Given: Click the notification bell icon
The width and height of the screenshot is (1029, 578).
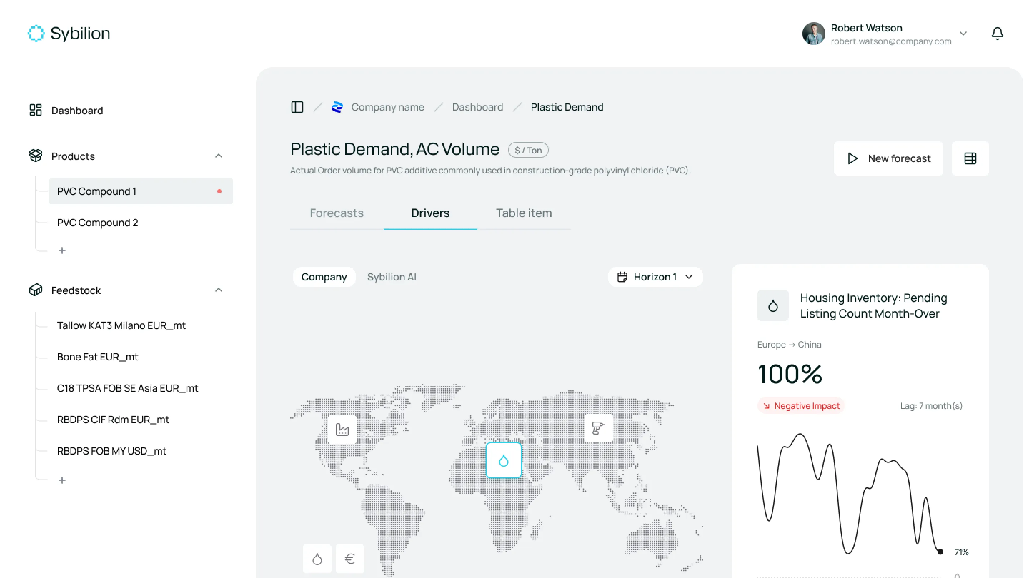Looking at the screenshot, I should (x=997, y=34).
